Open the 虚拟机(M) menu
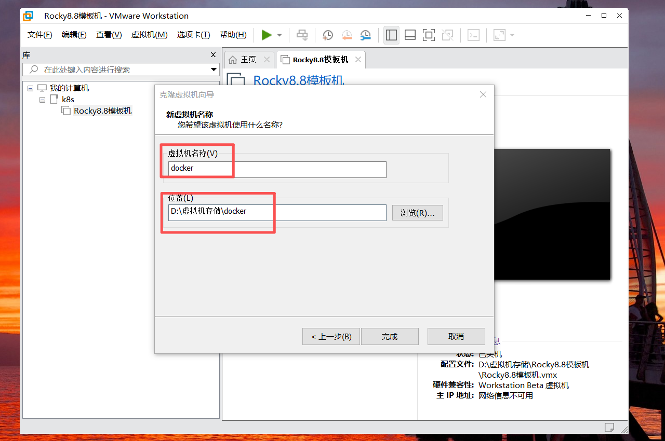The width and height of the screenshot is (665, 441). click(150, 35)
